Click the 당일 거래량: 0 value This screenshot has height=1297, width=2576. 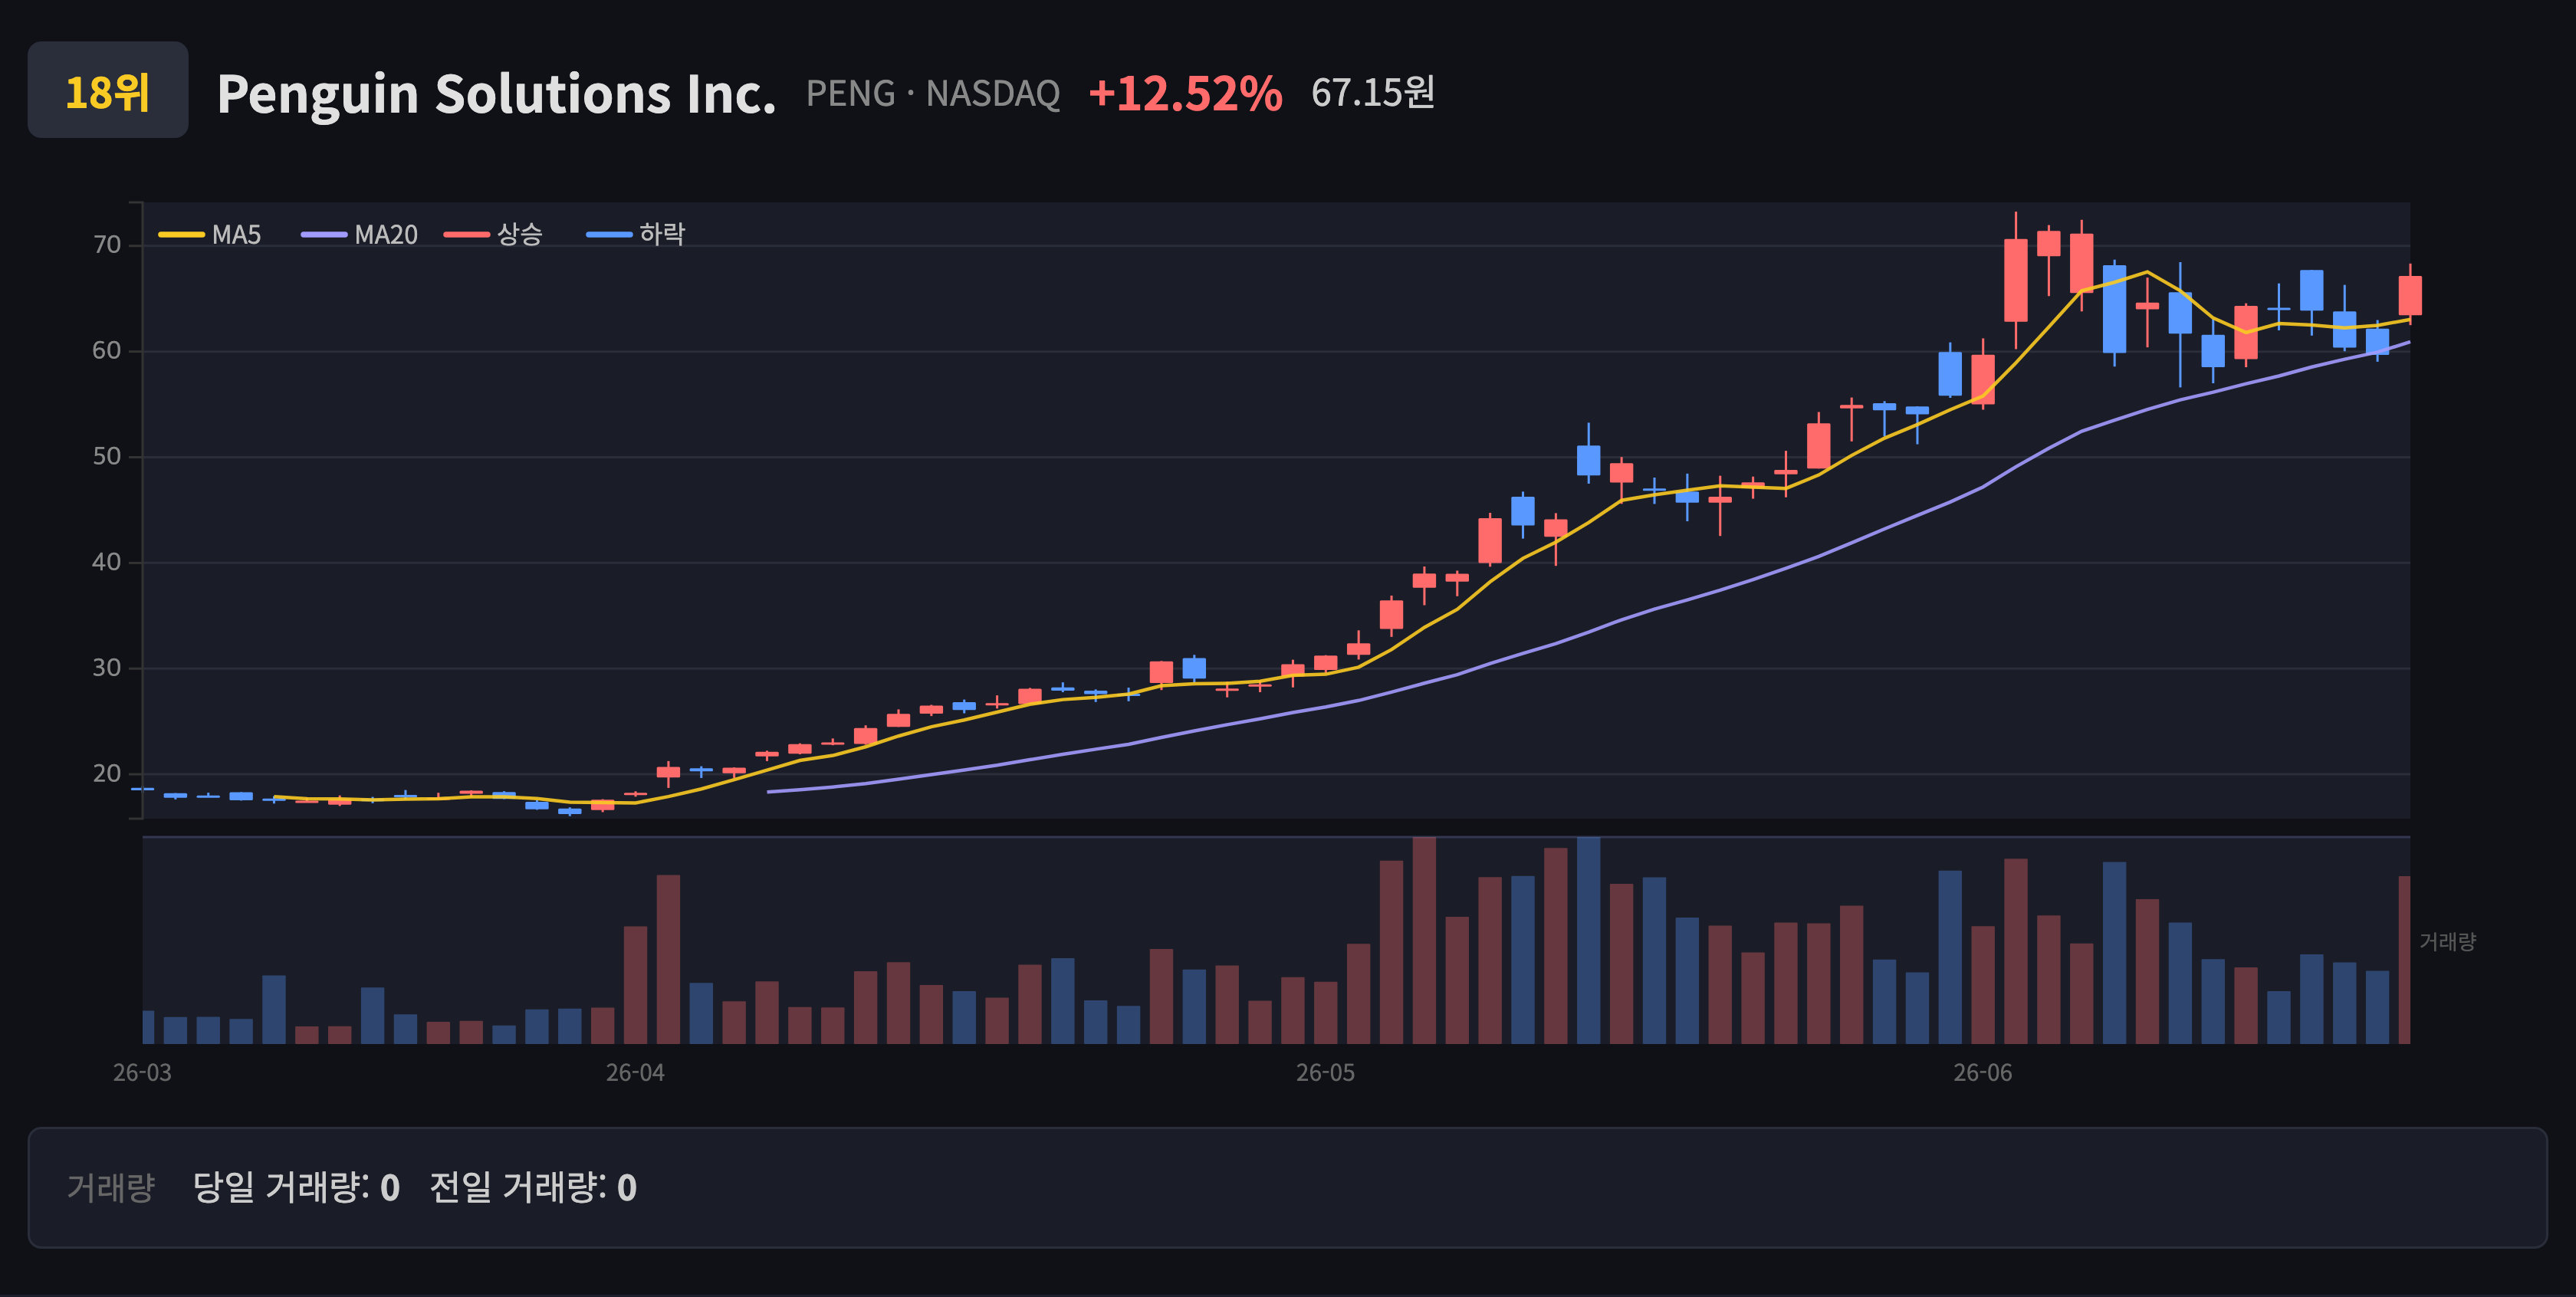tap(296, 1188)
